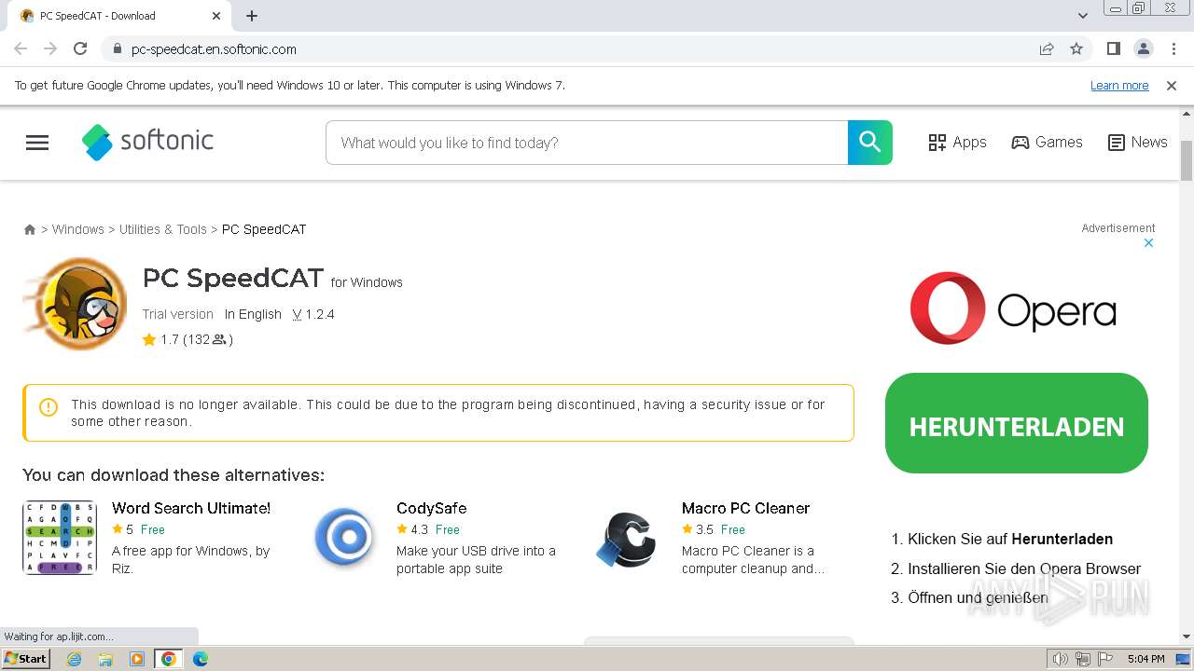This screenshot has width=1194, height=671.
Task: Click Learn more link in update notice
Action: 1119,86
